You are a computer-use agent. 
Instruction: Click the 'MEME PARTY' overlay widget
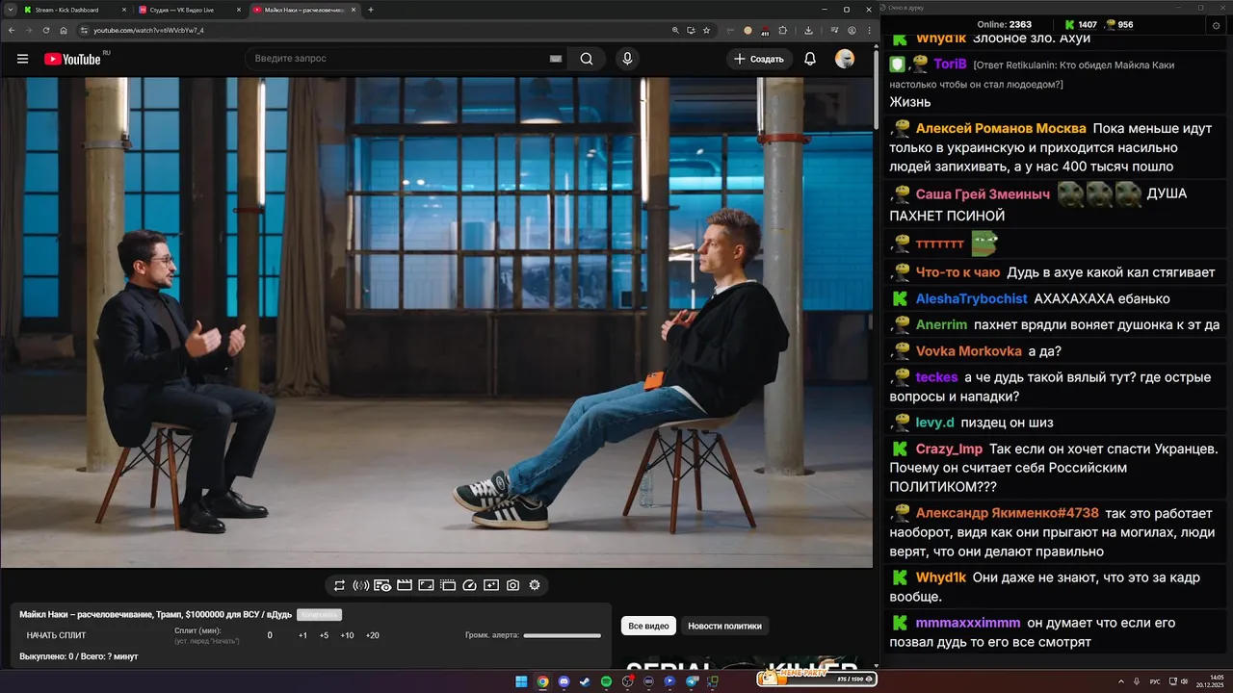(x=816, y=678)
